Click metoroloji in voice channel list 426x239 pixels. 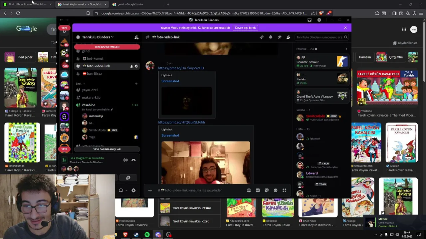click(96, 116)
